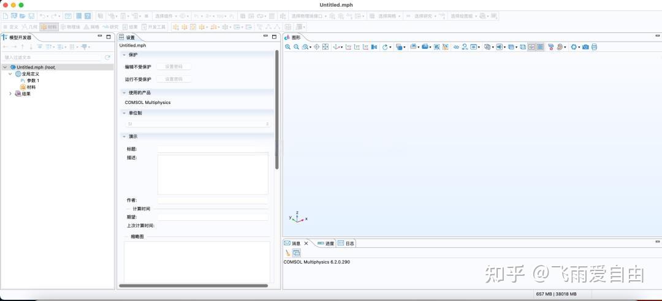Open the SI unit system dropdown
662x301 pixels.
(x=197, y=124)
